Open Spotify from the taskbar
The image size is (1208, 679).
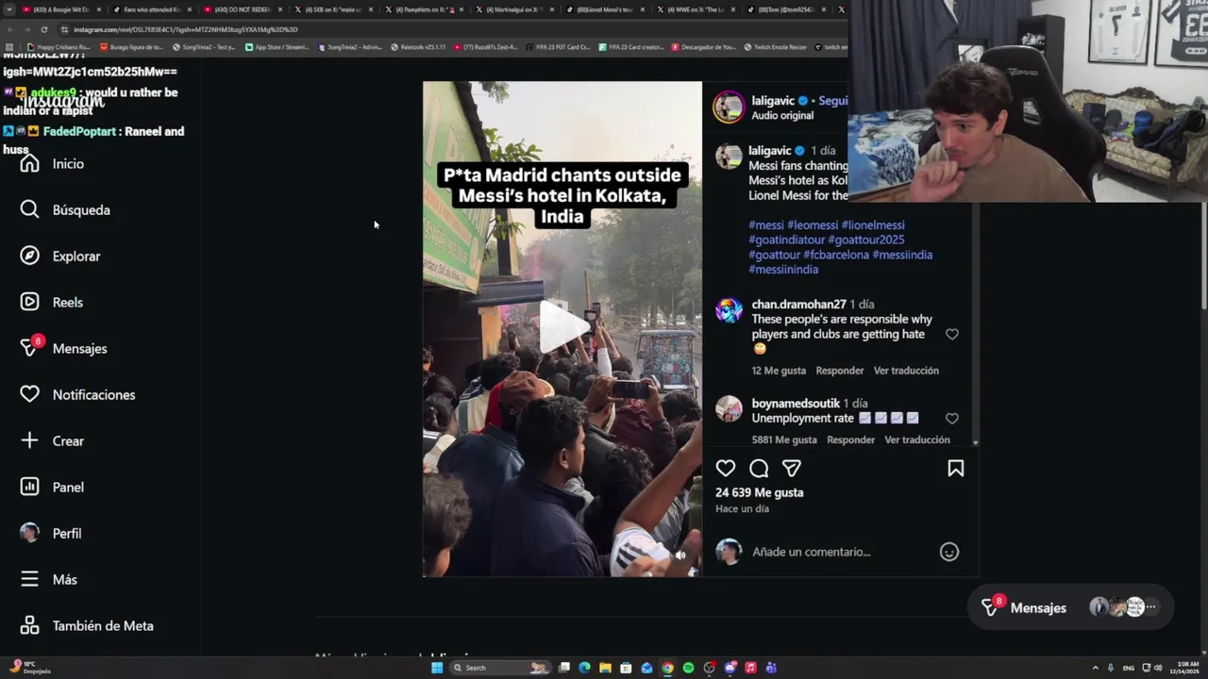pos(688,668)
